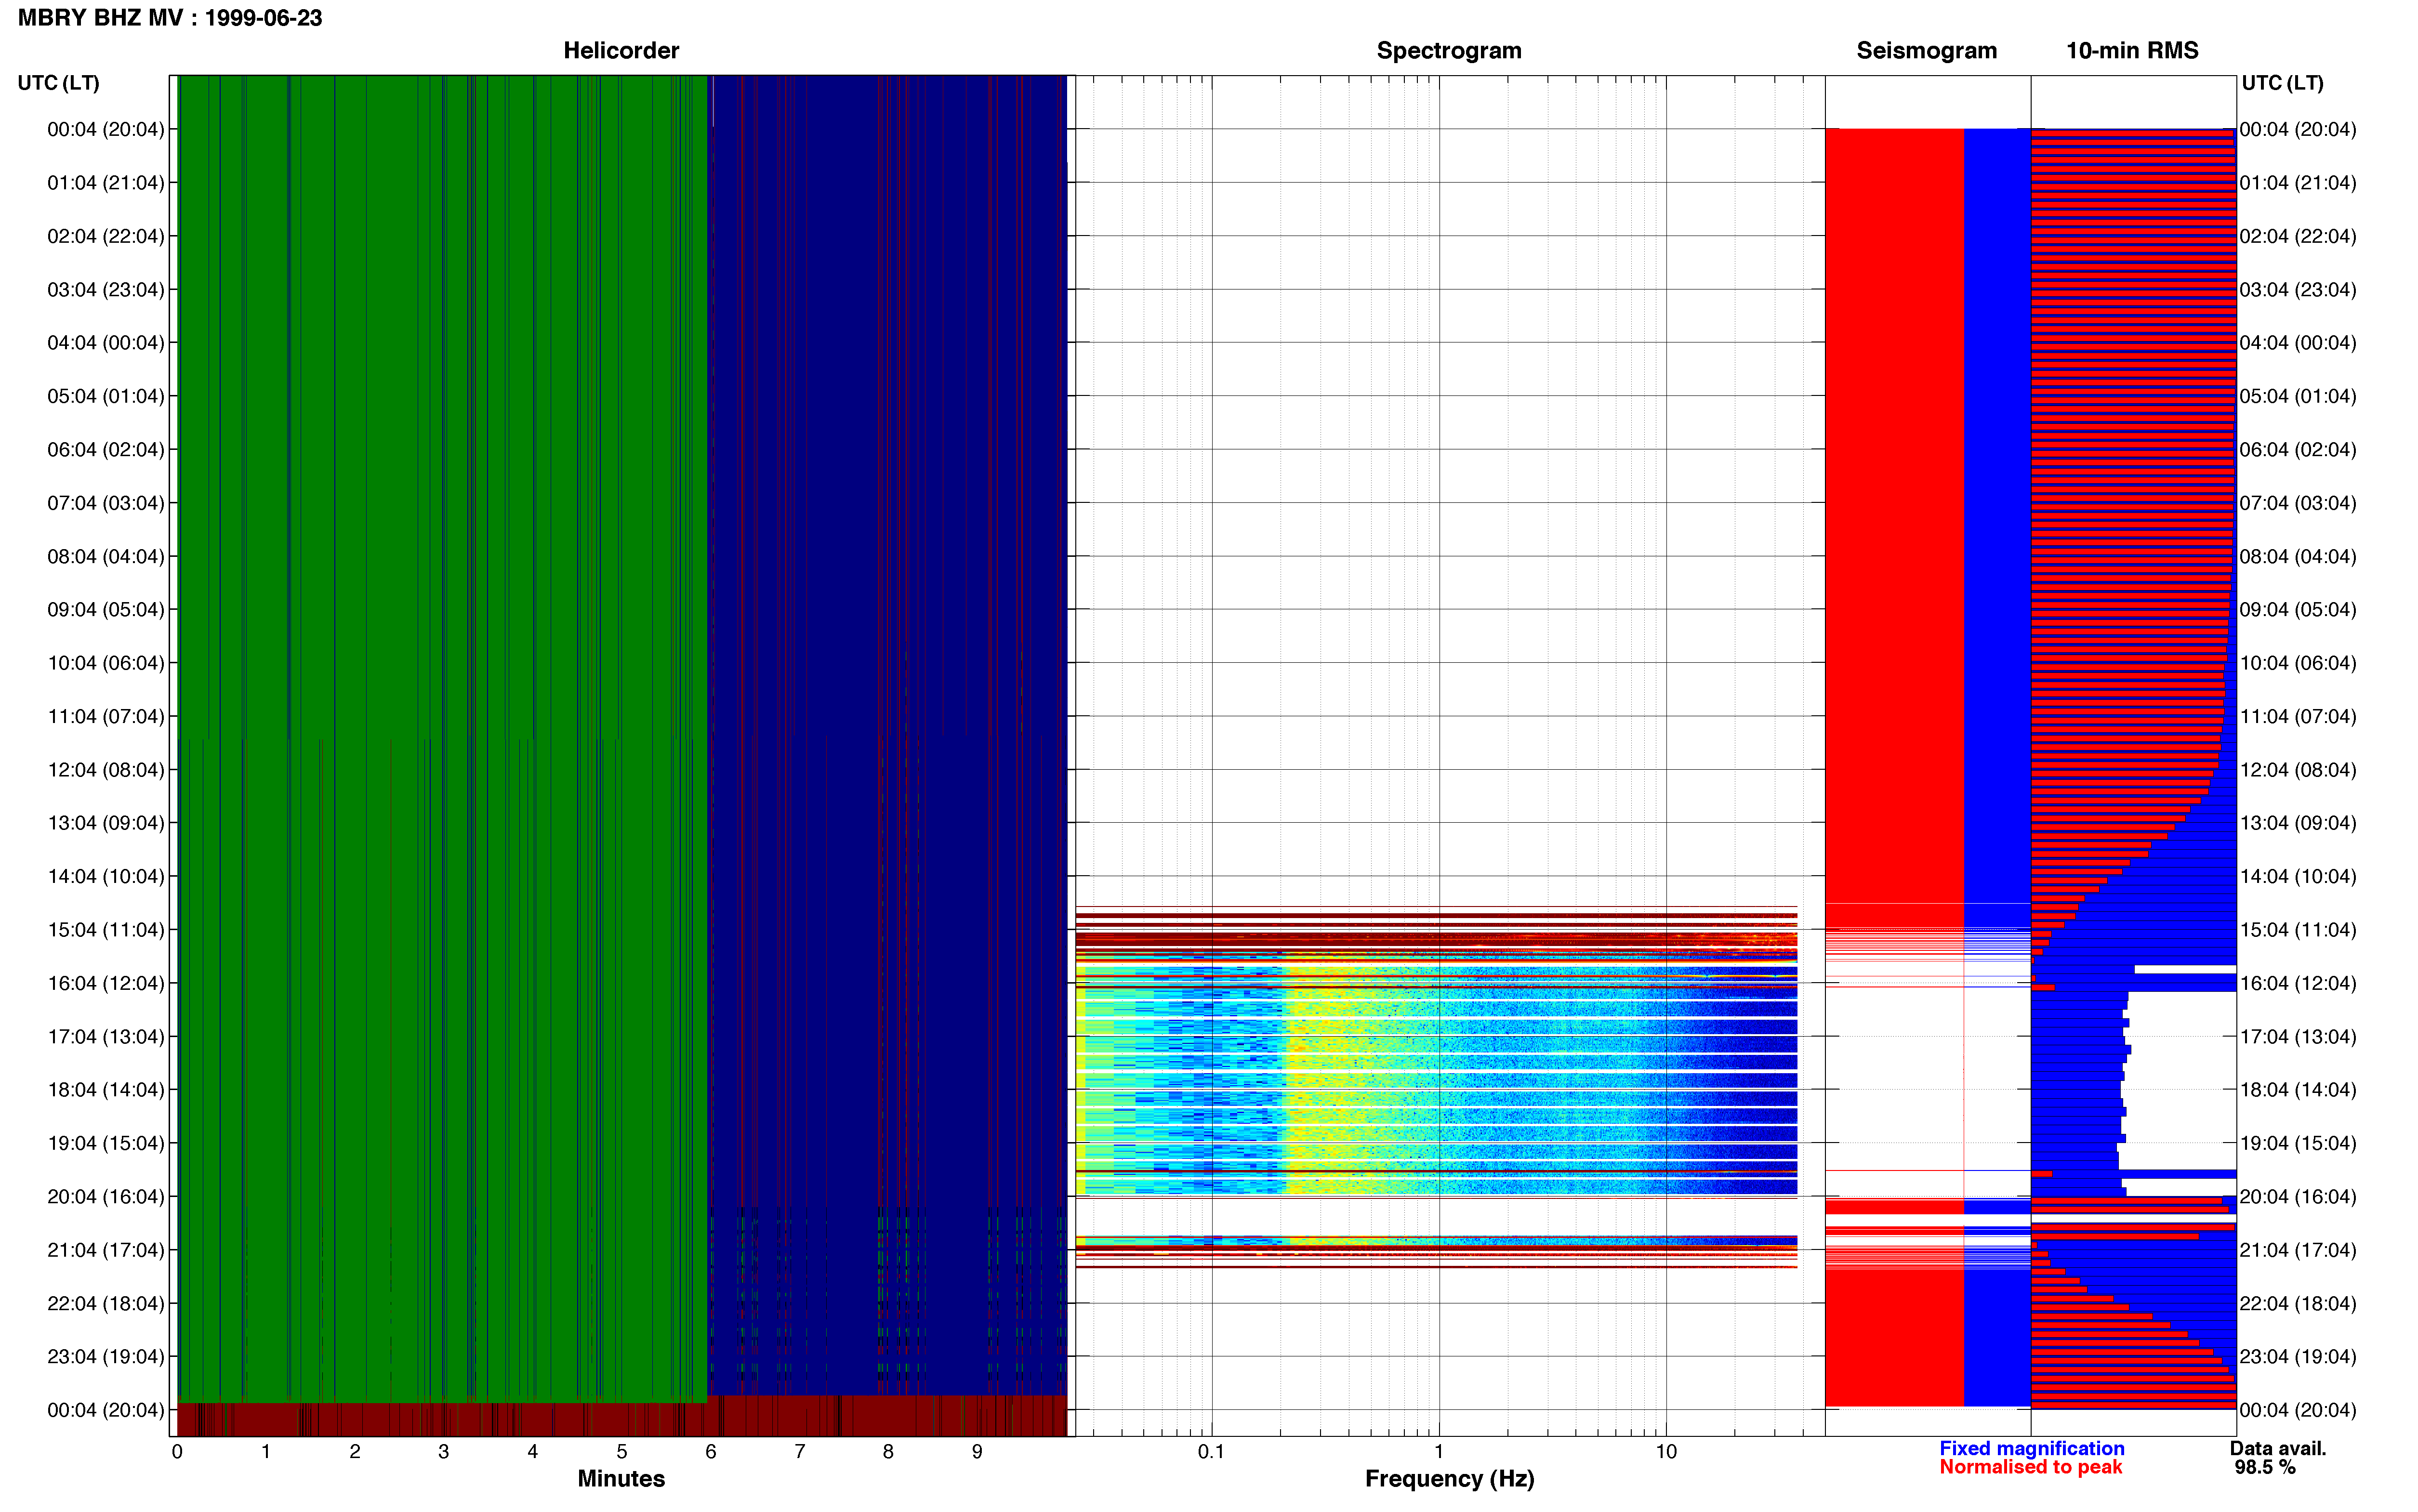Click the 'Spectrogram' panel heading
This screenshot has width=2418, height=1512.
pos(1449,51)
